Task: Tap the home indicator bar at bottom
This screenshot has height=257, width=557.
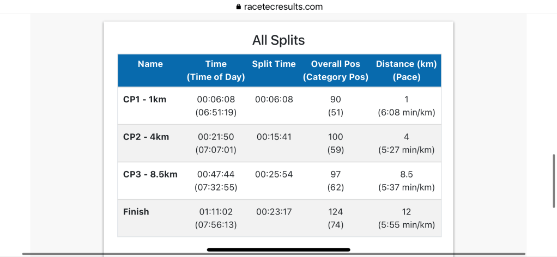Action: [278, 250]
